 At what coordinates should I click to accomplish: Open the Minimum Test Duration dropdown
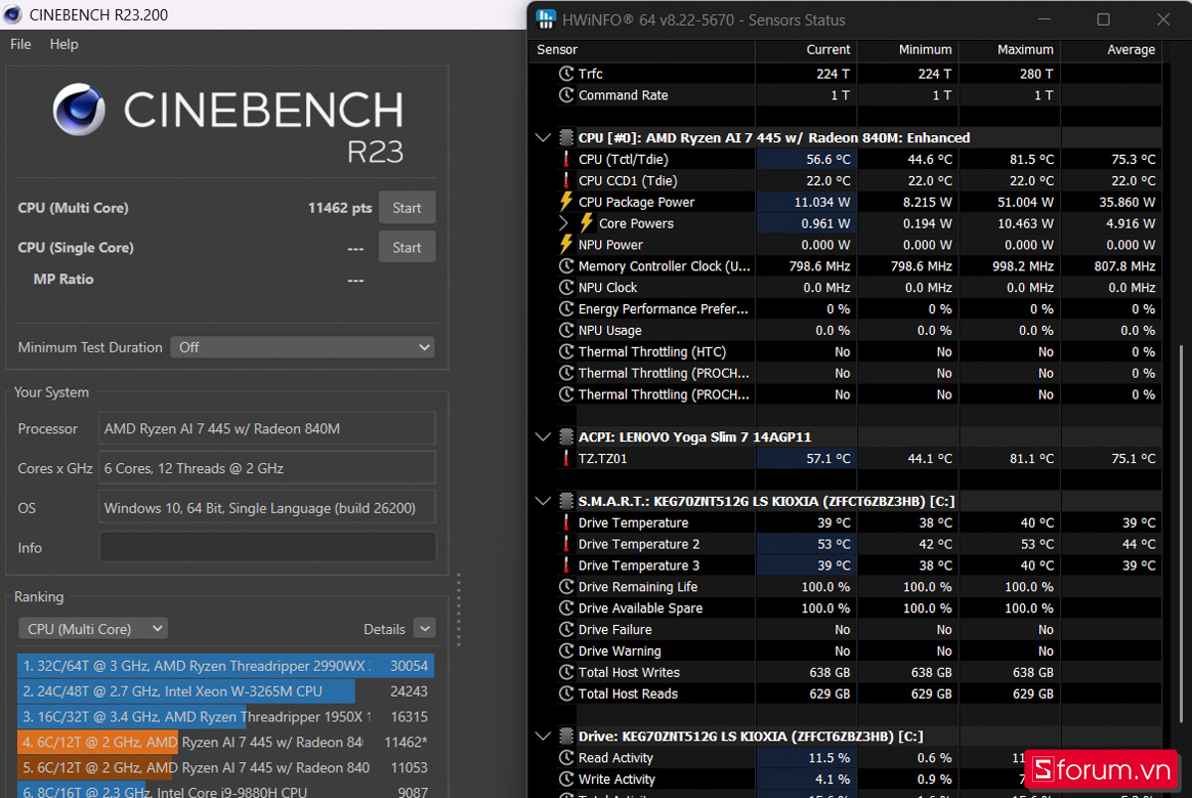point(303,347)
